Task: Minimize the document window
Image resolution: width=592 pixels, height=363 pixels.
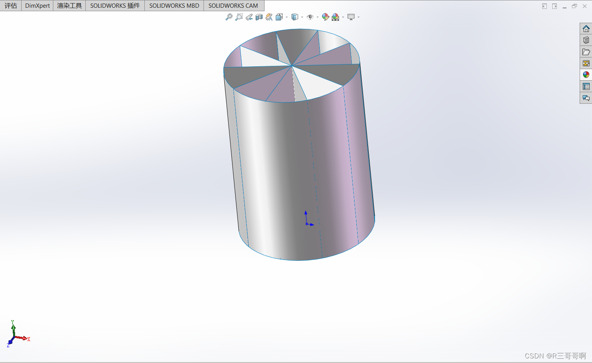Action: click(565, 7)
